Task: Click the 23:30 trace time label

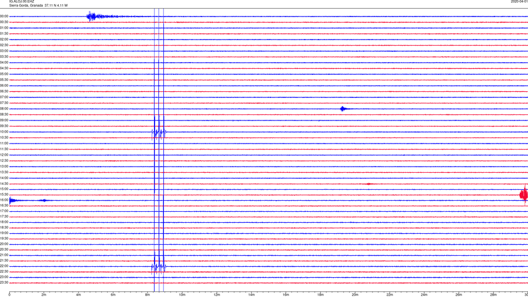Action: (x=4, y=283)
